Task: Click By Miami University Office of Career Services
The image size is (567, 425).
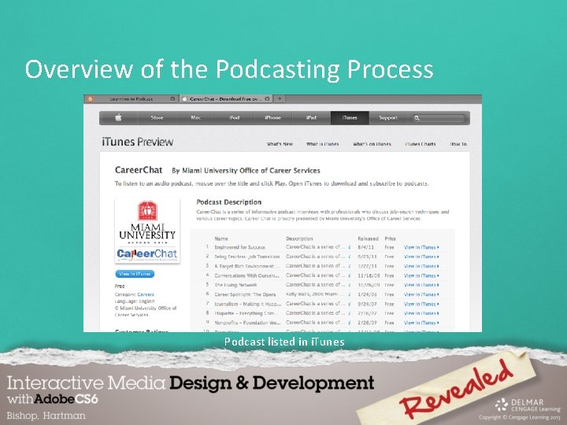Action: [x=246, y=171]
